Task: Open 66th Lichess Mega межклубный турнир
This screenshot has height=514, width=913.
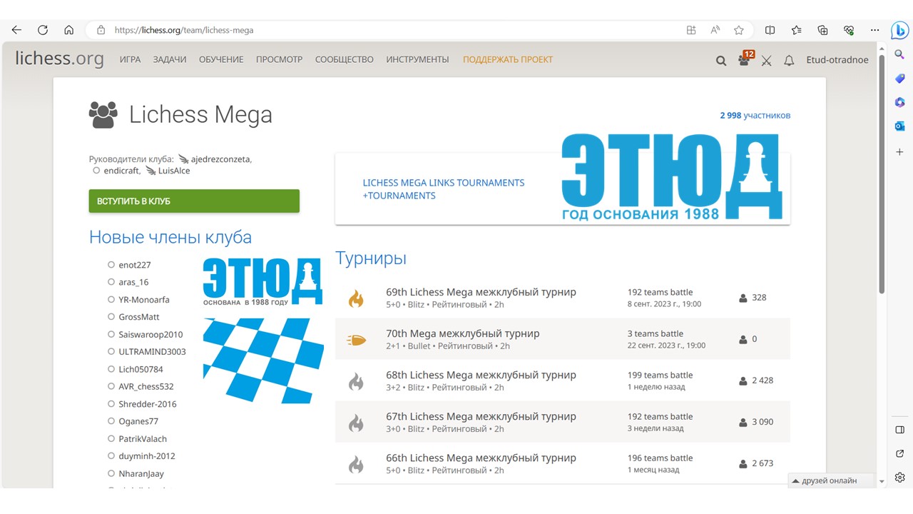Action: [481, 458]
